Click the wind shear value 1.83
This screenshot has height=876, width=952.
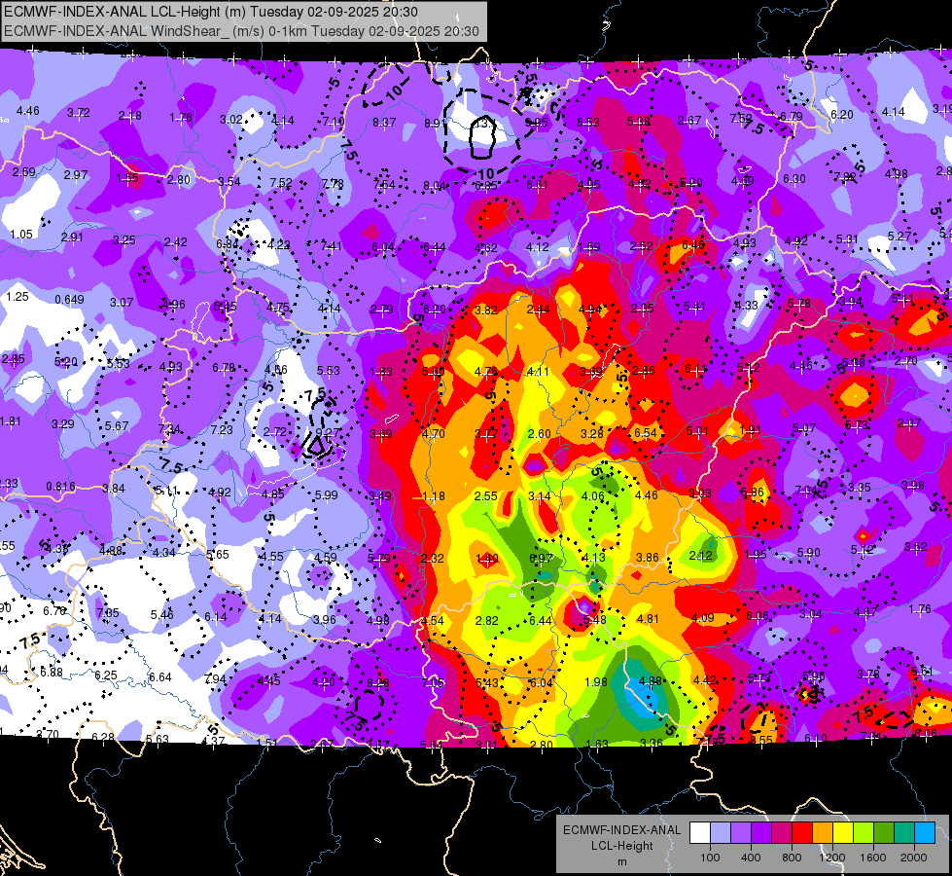click(x=381, y=372)
